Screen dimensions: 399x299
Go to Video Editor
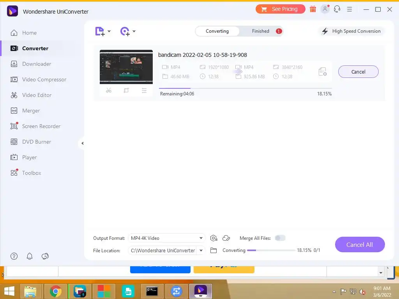tap(31, 95)
